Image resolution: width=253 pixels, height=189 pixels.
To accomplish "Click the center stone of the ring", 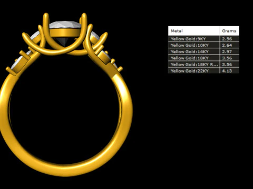I will click(65, 25).
